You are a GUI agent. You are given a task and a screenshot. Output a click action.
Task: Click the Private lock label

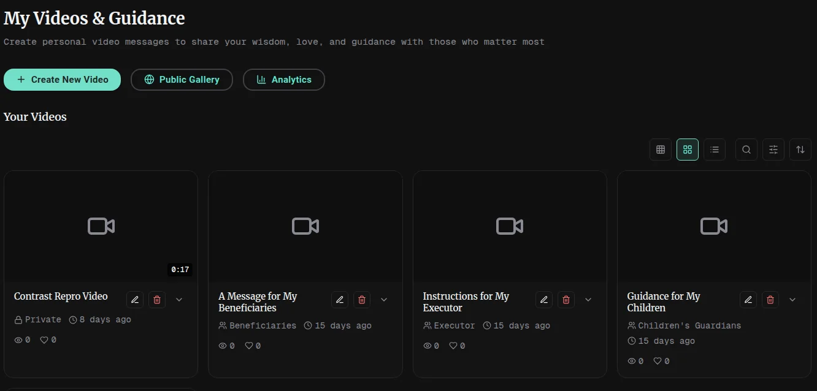38,319
